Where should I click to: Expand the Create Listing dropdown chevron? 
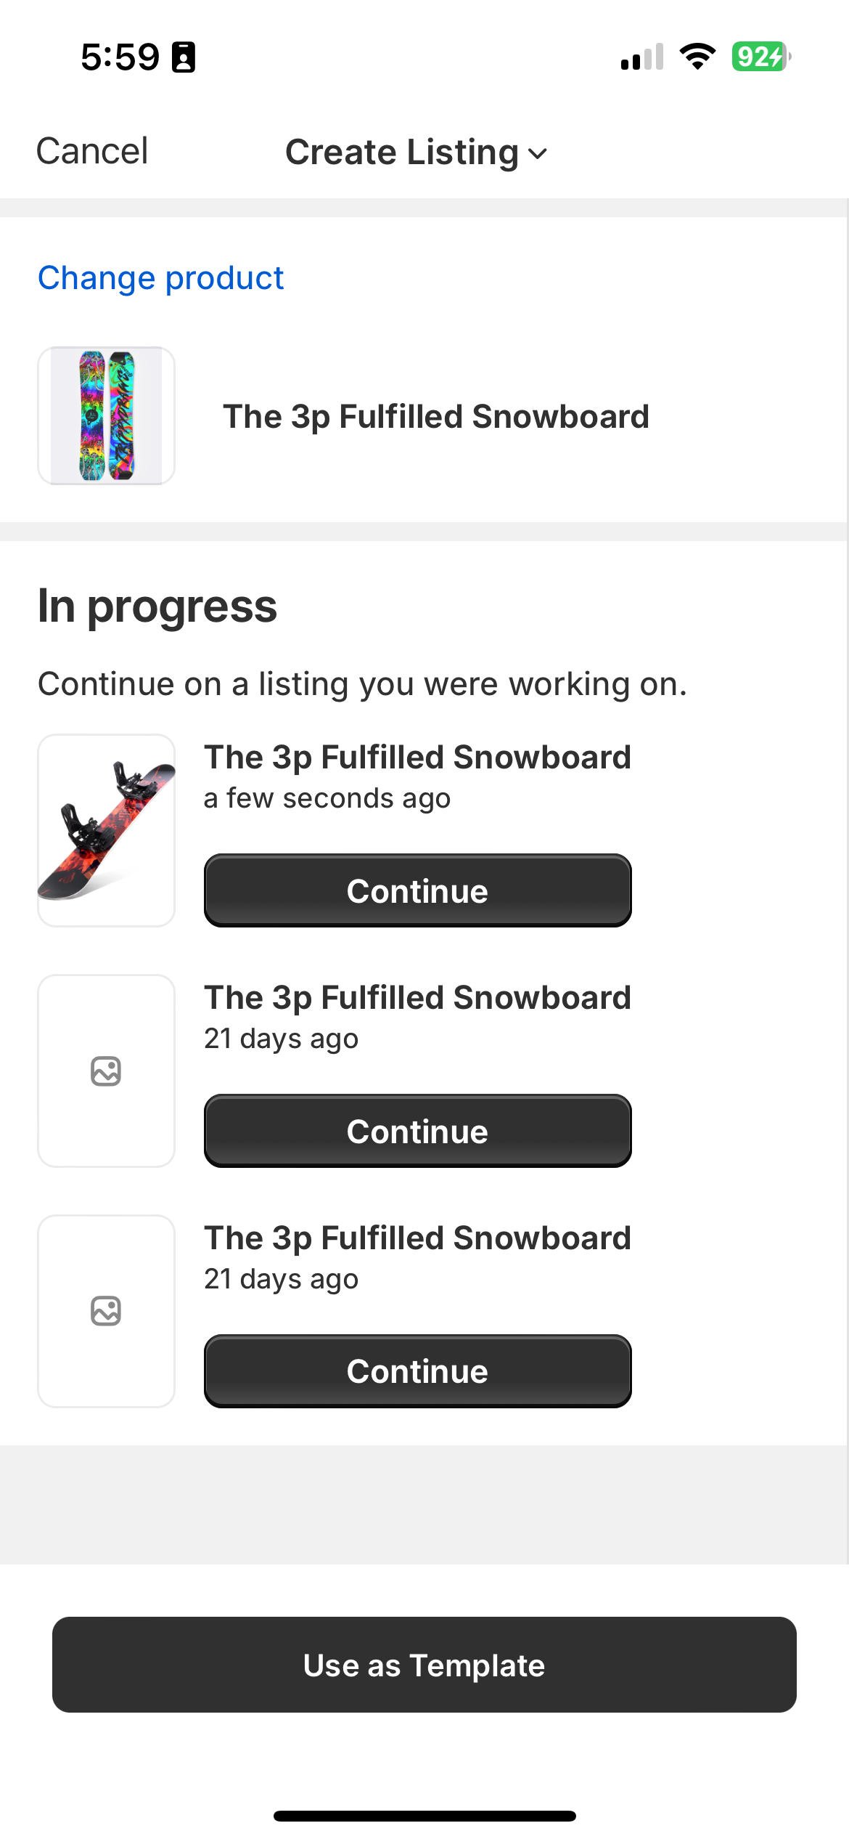(x=538, y=154)
